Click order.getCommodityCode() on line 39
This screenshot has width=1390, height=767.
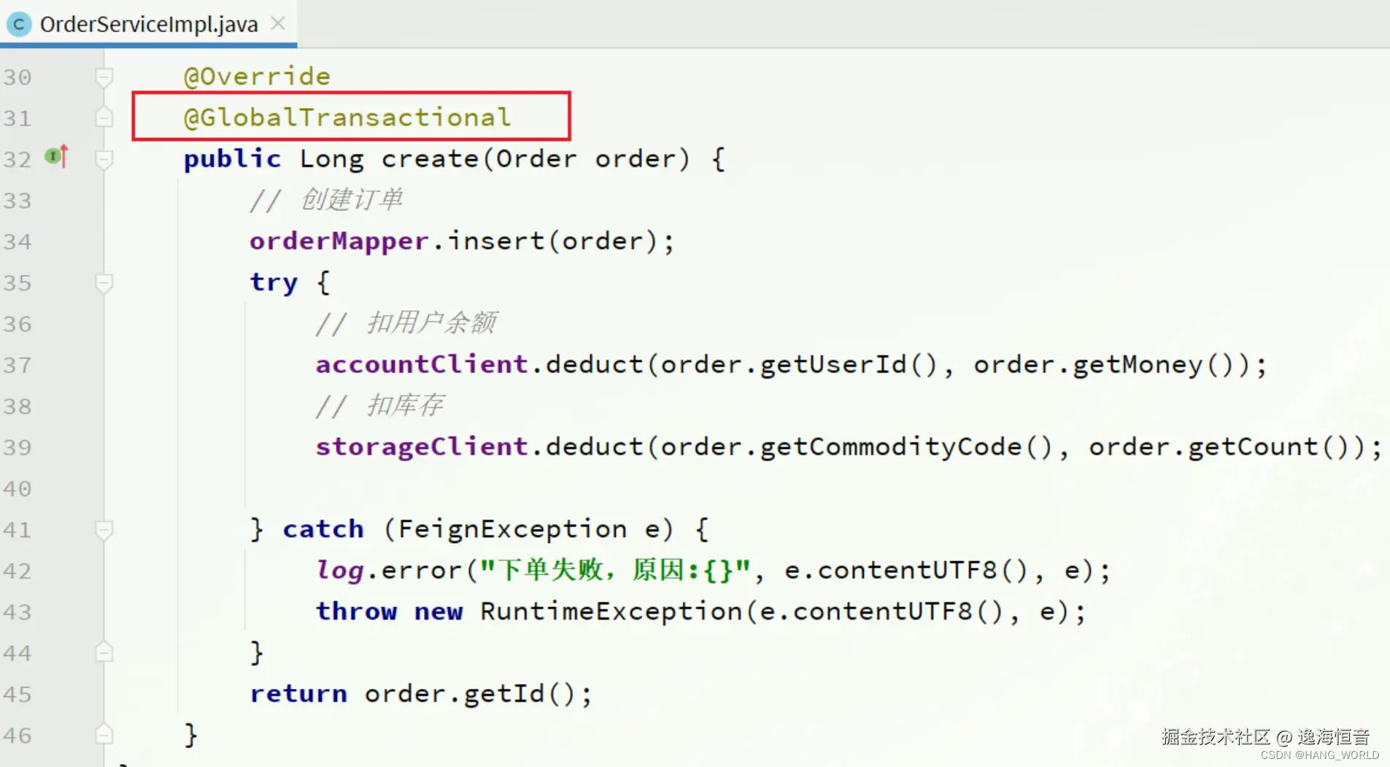tap(857, 447)
